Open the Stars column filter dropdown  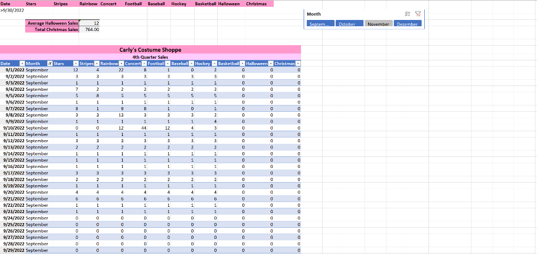(x=76, y=63)
